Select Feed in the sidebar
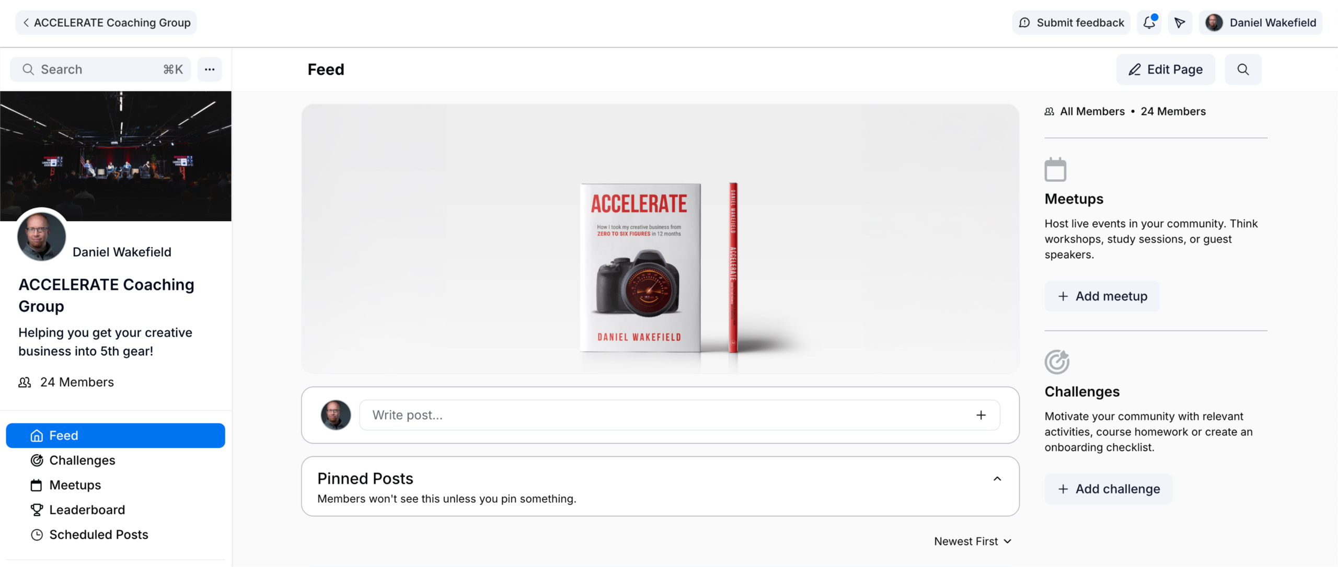The width and height of the screenshot is (1338, 567). (x=116, y=435)
